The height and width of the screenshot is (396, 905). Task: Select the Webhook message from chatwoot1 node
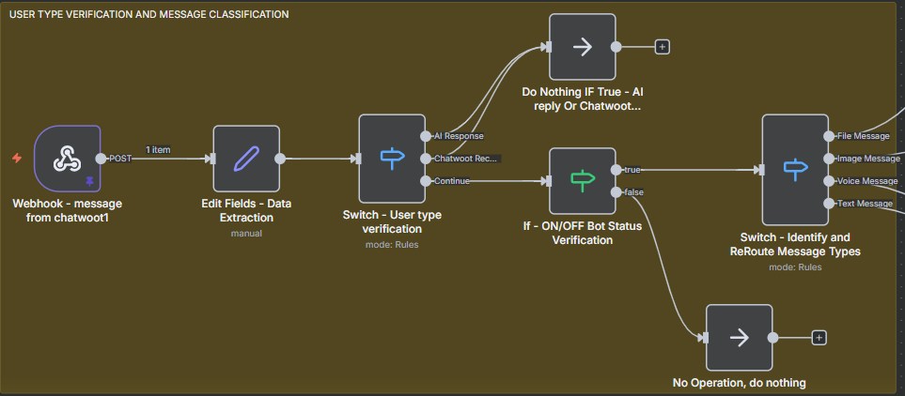(67, 158)
